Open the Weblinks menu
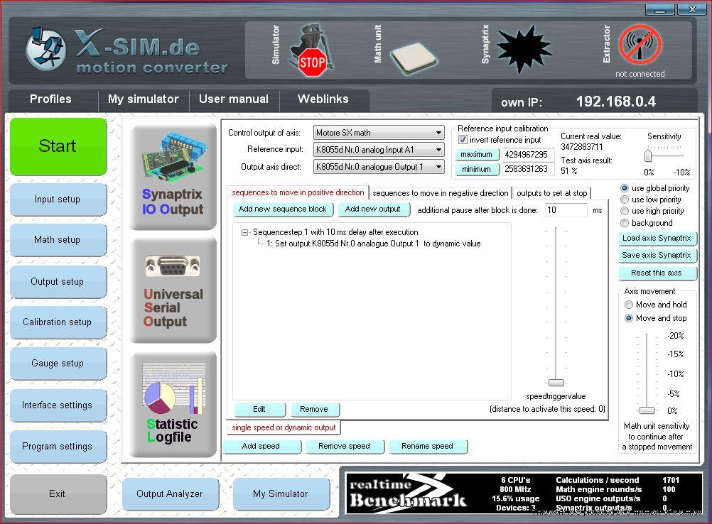Viewport: 712px width, 524px height. (323, 99)
